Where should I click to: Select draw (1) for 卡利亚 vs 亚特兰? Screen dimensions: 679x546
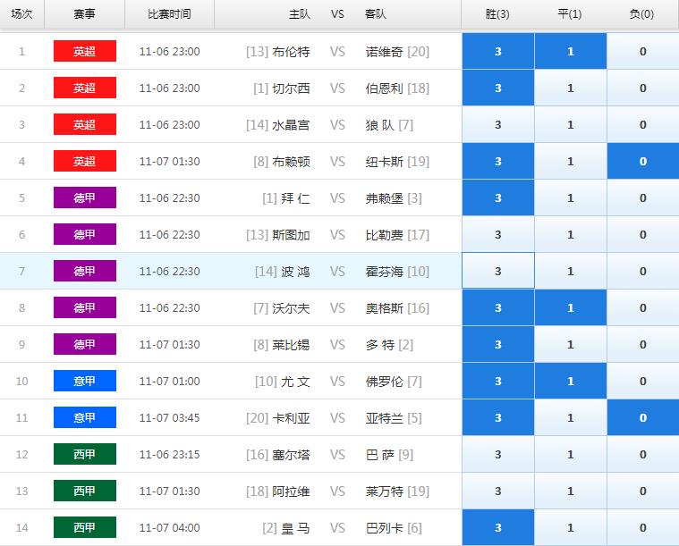[571, 418]
